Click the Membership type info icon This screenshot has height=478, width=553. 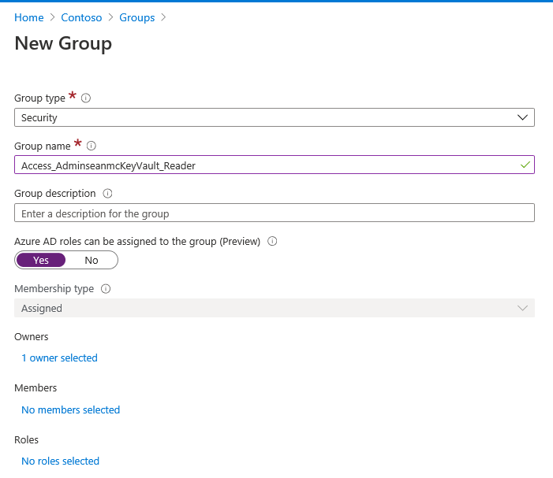[106, 289]
